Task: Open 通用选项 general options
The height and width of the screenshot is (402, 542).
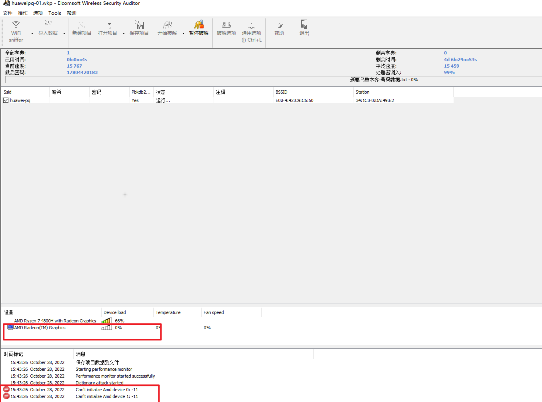Action: tap(252, 31)
